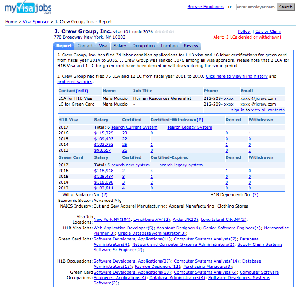Open the New York,NY(104) location link
Image resolution: width=301 pixels, height=287 pixels.
point(112,220)
